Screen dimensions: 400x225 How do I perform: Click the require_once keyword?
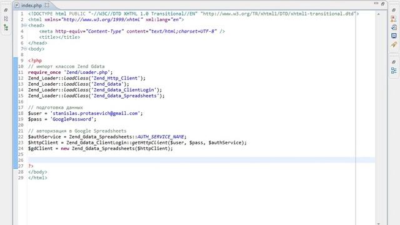[44, 72]
